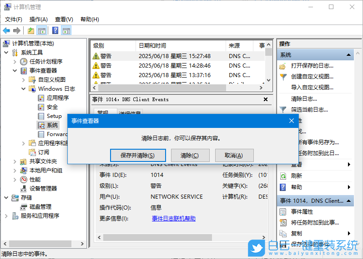This screenshot has width=363, height=259.
Task: Open the 事件日志联机帮助 link
Action: point(174,218)
